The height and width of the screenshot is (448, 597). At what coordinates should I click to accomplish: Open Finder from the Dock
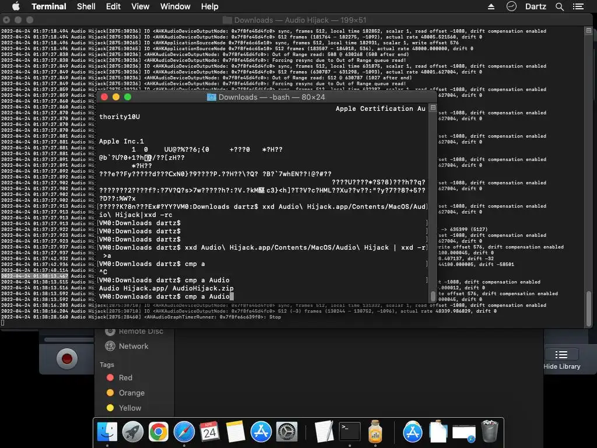coord(107,432)
